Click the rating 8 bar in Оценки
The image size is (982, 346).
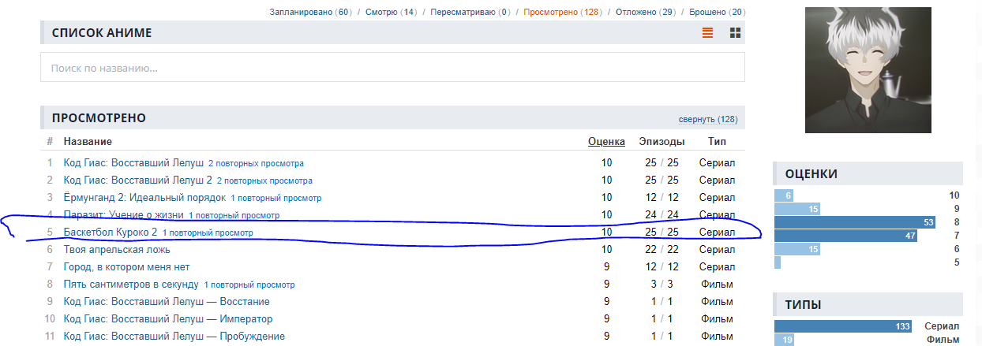[x=856, y=222]
